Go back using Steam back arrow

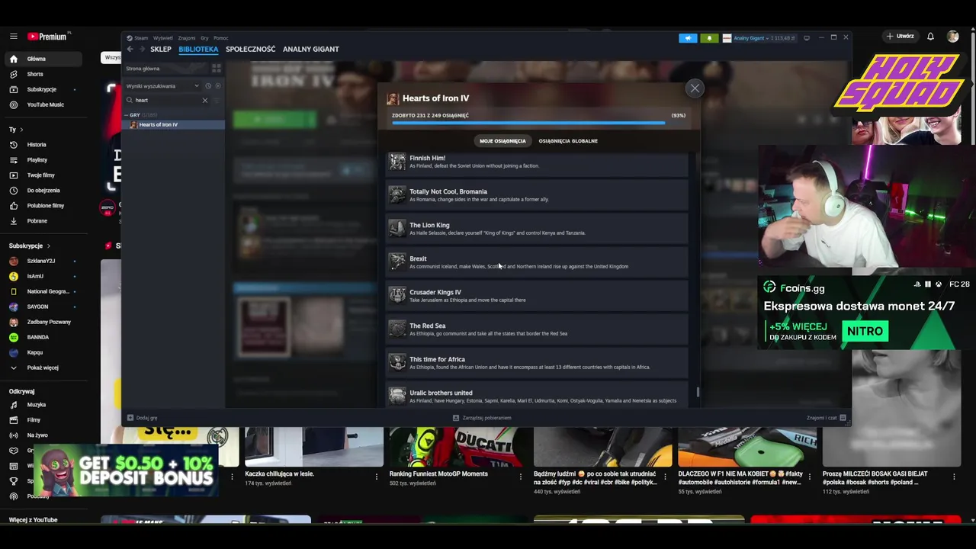tap(130, 49)
